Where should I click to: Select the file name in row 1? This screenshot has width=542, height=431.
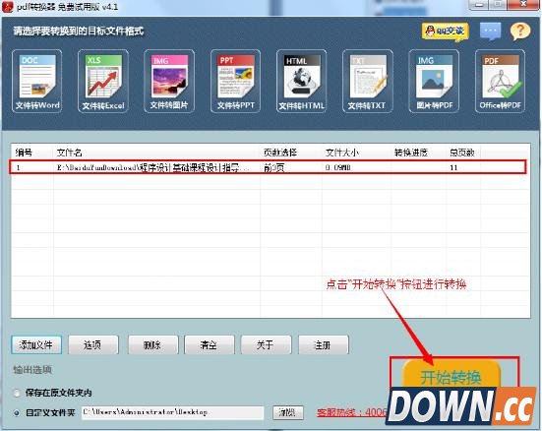(152, 167)
